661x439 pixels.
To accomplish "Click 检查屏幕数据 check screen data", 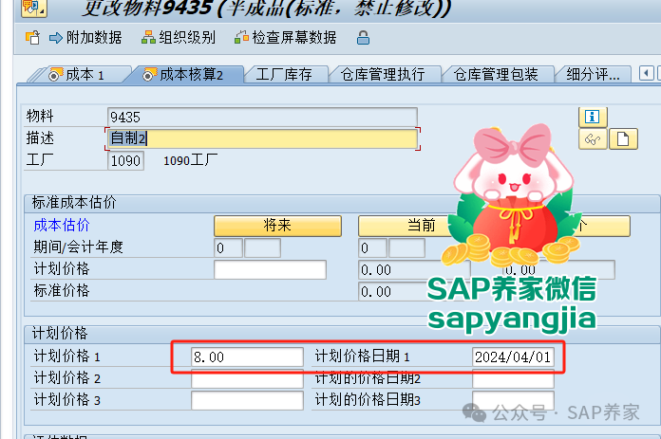I will coord(286,38).
